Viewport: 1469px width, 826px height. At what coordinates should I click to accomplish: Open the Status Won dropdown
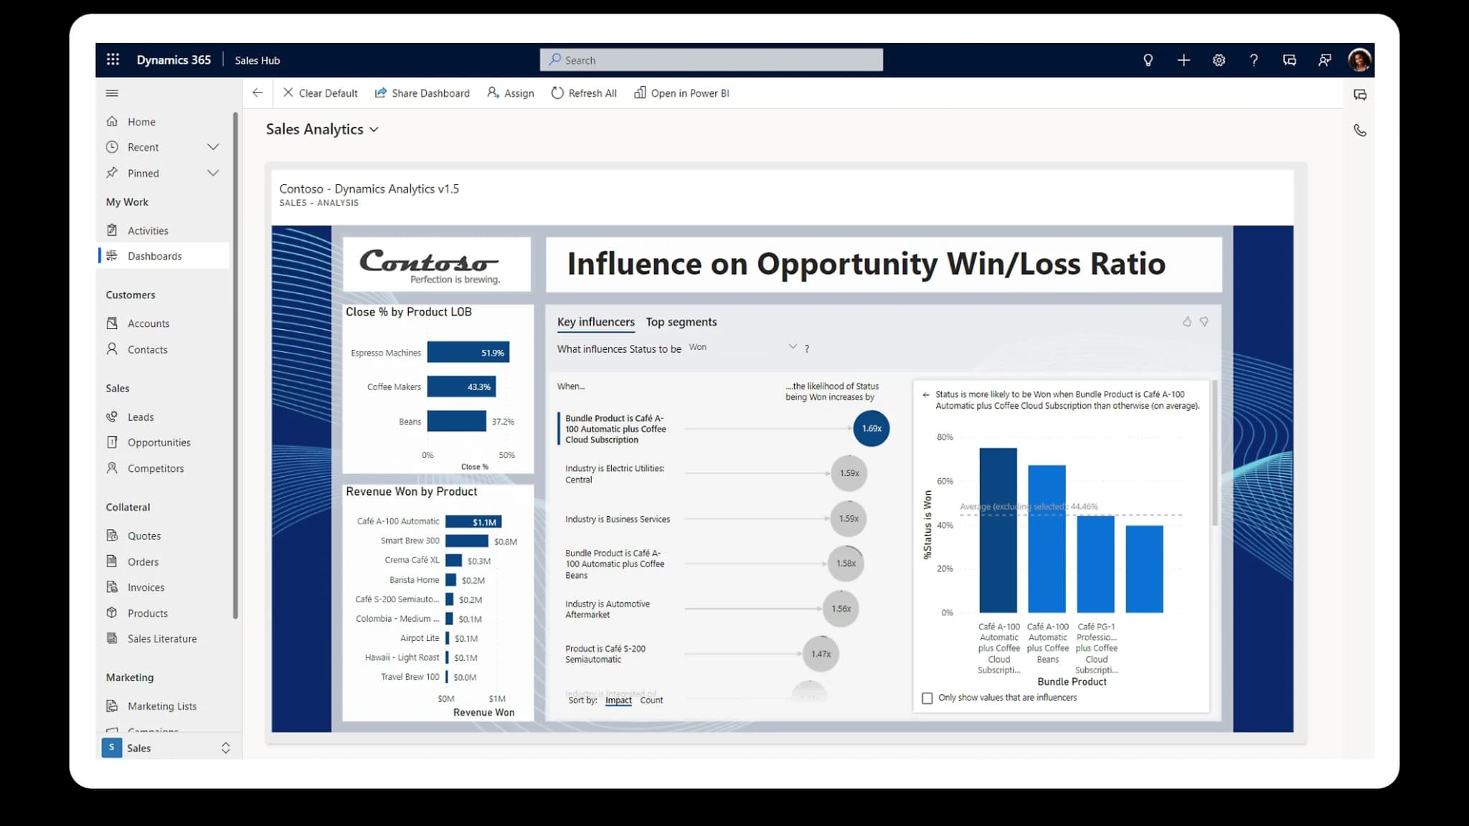[742, 347]
